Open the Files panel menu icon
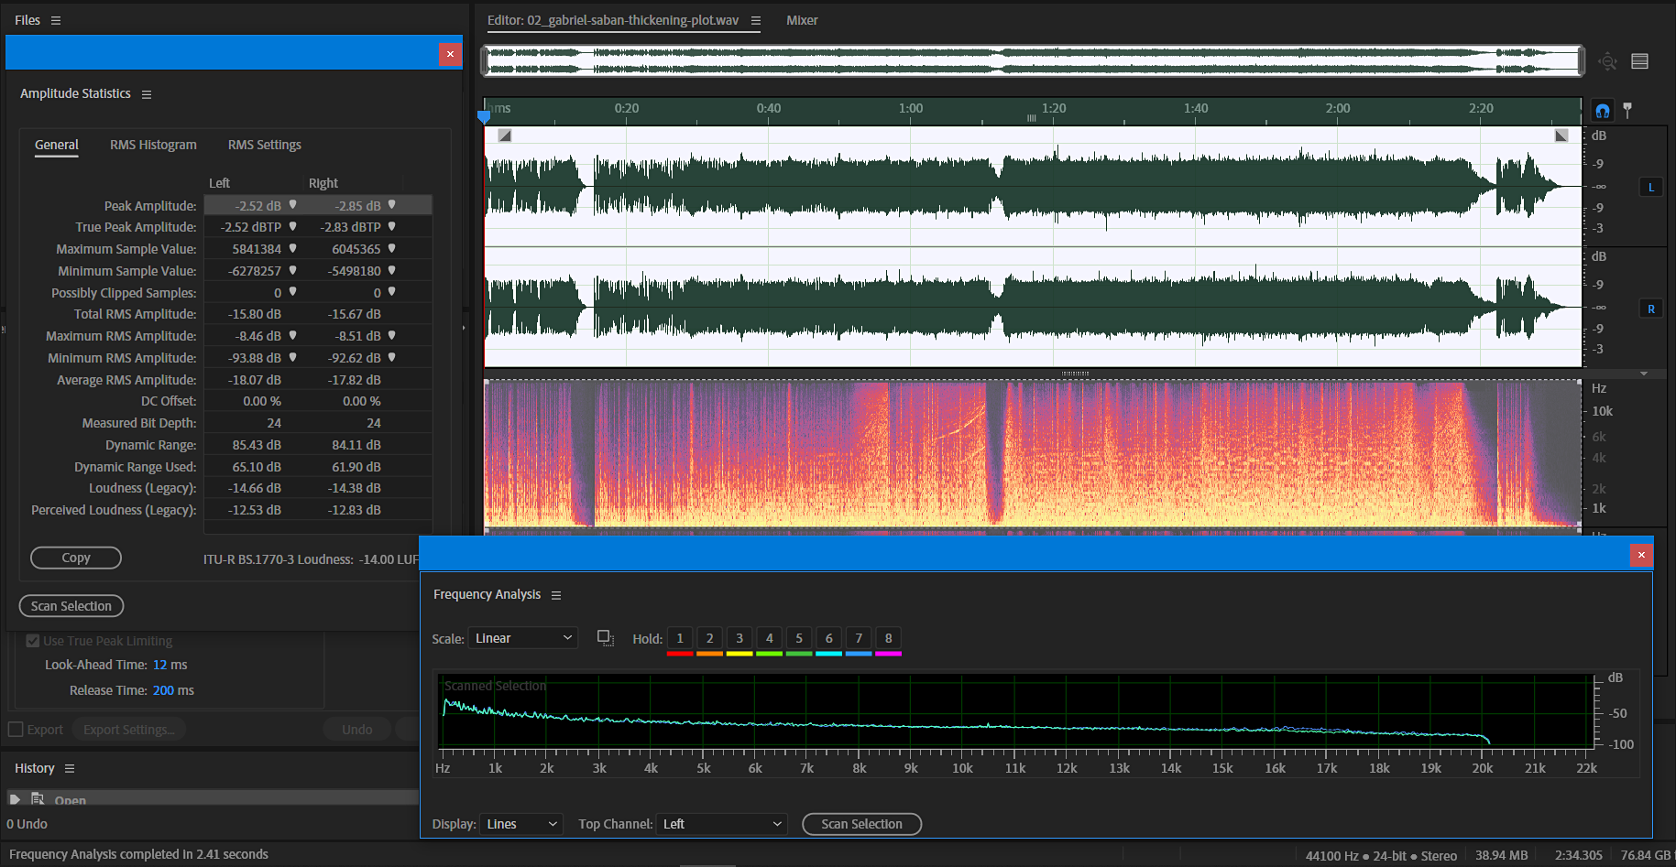Viewport: 1676px width, 867px height. 55,19
